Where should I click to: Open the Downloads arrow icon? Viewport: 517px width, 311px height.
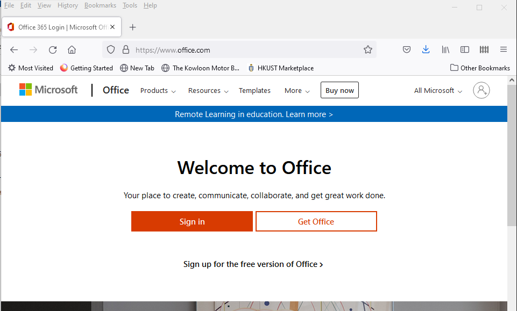426,50
